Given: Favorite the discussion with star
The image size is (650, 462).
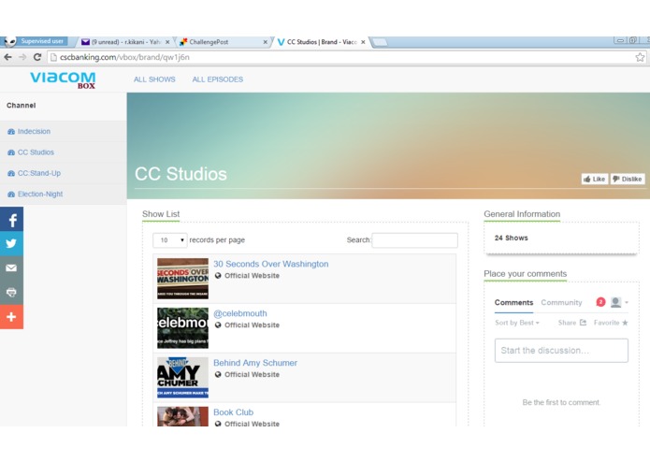Looking at the screenshot, I should [x=611, y=323].
